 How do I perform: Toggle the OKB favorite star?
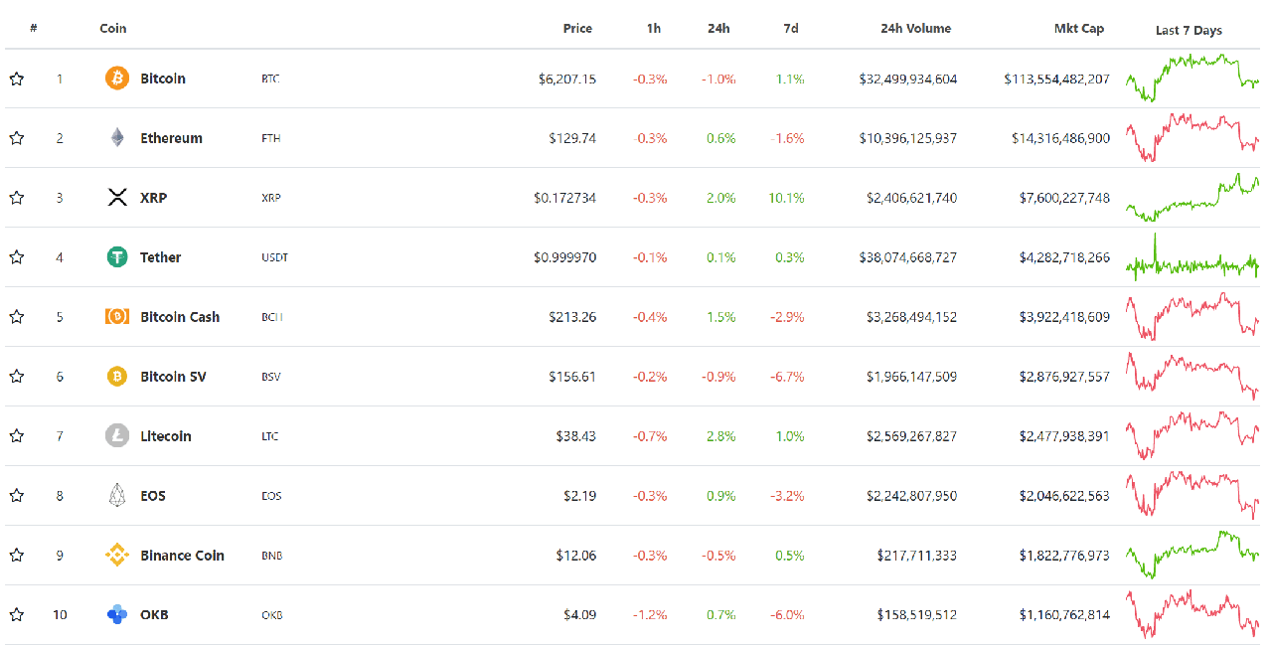click(16, 615)
